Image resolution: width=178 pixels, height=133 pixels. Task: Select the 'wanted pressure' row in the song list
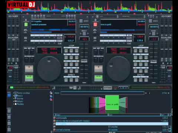112,130
